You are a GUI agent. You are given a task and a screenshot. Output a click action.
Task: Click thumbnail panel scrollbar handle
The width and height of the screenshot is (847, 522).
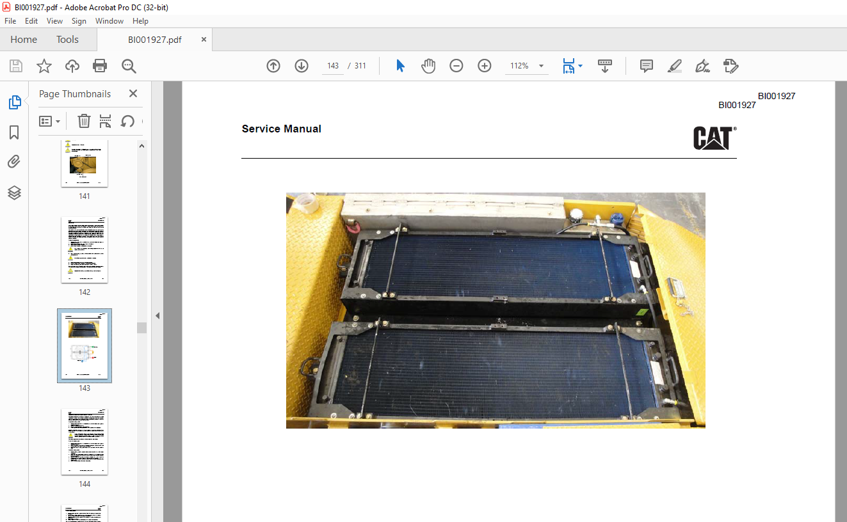pyautogui.click(x=141, y=328)
